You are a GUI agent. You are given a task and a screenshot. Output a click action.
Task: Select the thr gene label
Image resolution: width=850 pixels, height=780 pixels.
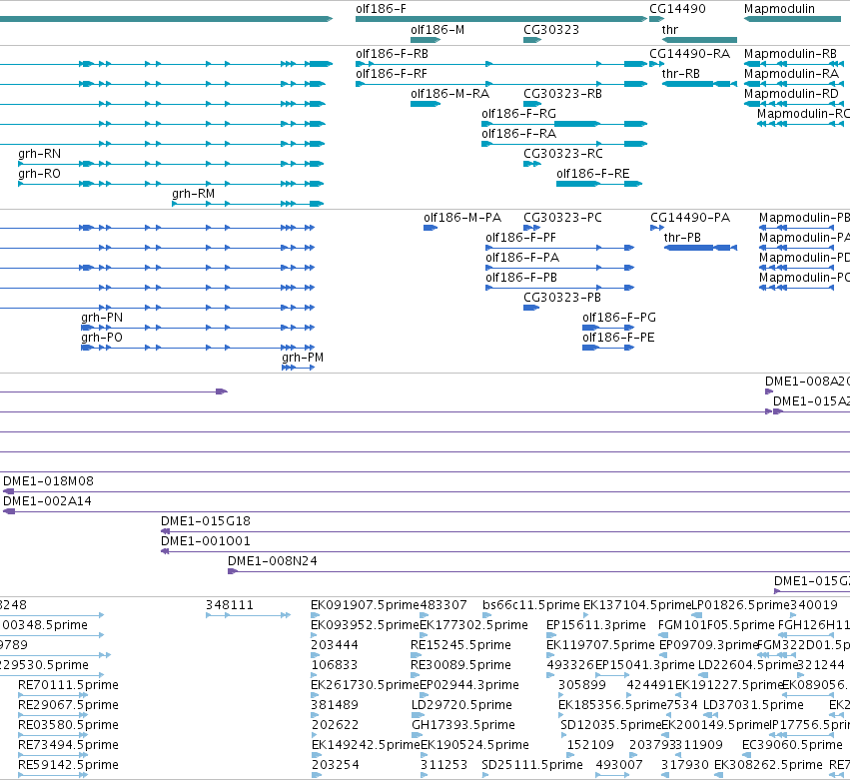coord(670,30)
